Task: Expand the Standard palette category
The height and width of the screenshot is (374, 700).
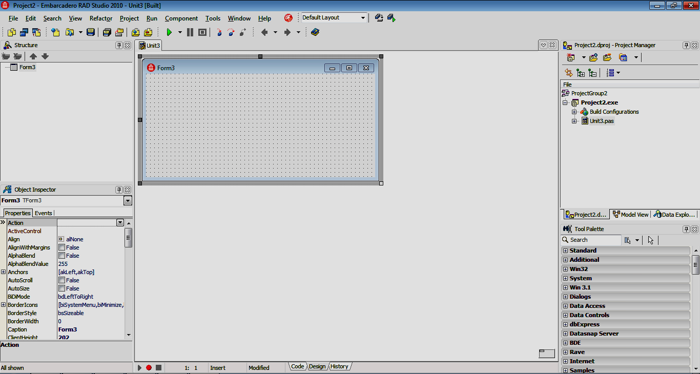Action: [x=565, y=251]
